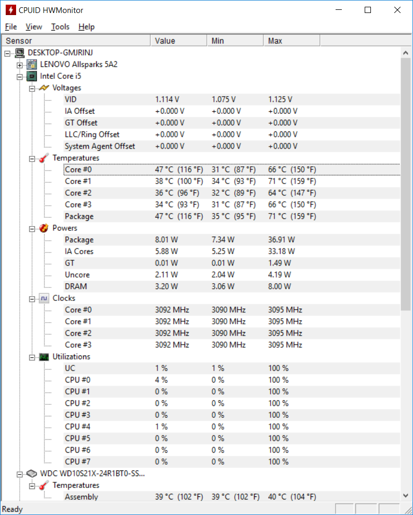Collapse the Utilizations section
413x515 pixels.
pyautogui.click(x=32, y=357)
